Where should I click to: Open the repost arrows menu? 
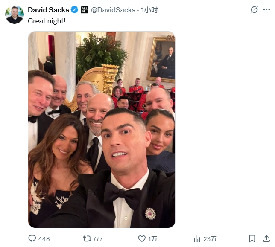click(x=86, y=238)
